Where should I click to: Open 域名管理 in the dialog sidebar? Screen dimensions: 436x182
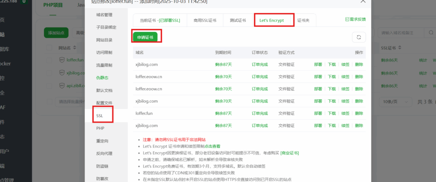click(104, 15)
